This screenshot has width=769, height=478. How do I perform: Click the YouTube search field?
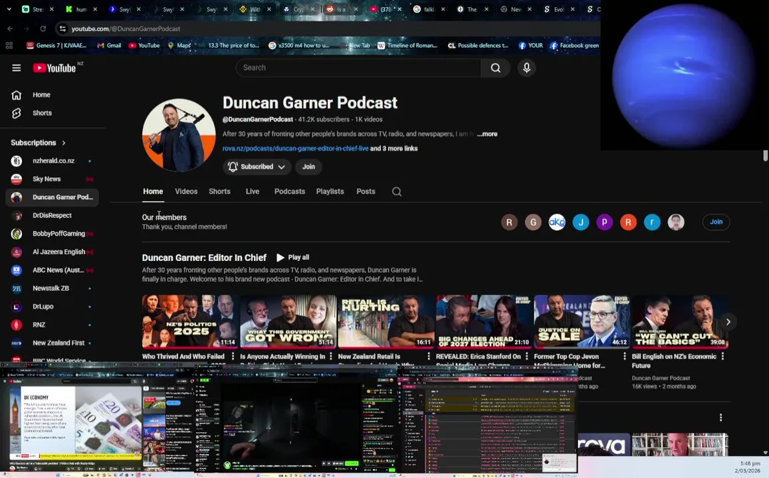point(358,68)
